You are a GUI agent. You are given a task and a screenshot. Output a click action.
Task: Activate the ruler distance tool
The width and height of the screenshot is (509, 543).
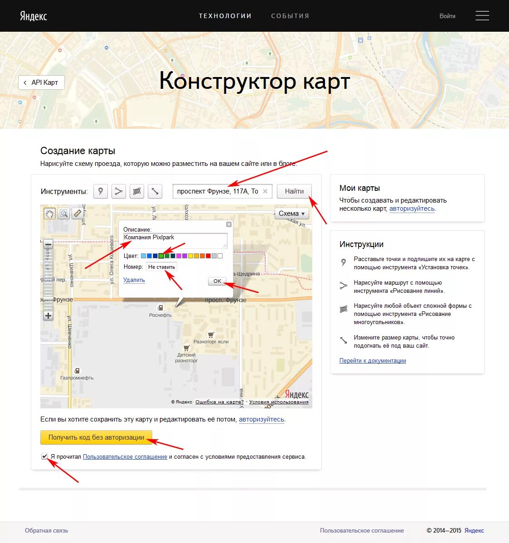click(x=77, y=213)
